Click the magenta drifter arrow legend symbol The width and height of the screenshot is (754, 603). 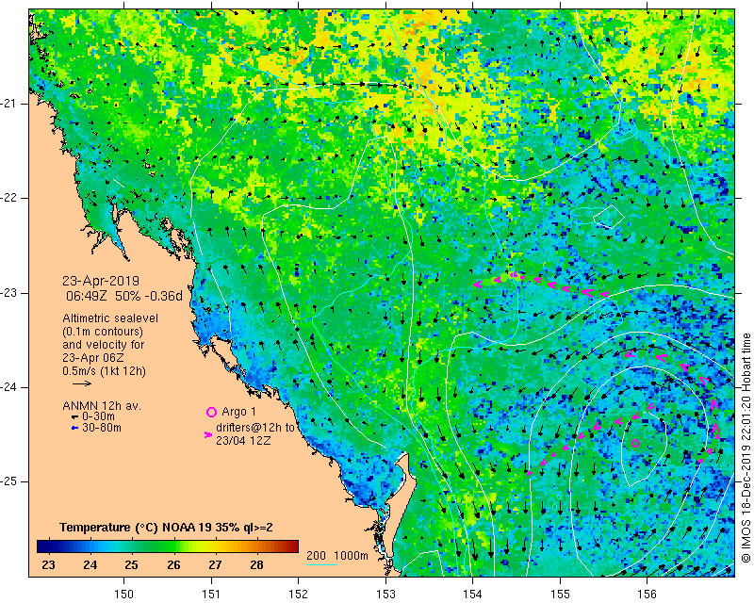pyautogui.click(x=208, y=434)
